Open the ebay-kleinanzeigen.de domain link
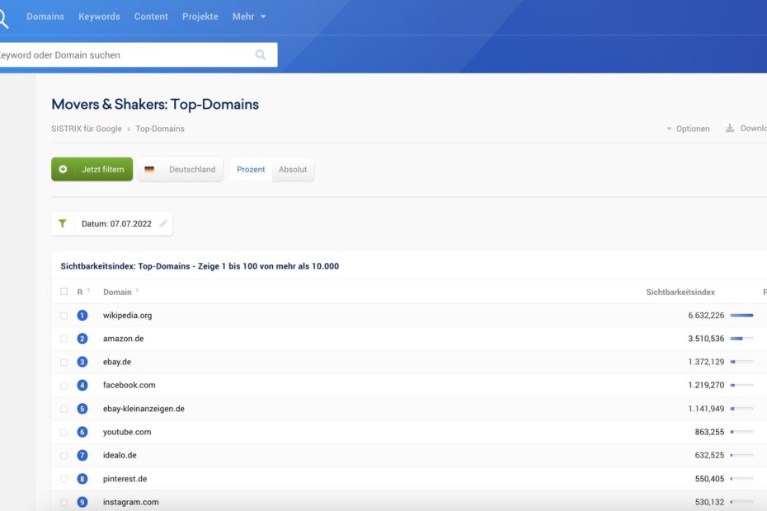This screenshot has width=767, height=511. coord(144,408)
